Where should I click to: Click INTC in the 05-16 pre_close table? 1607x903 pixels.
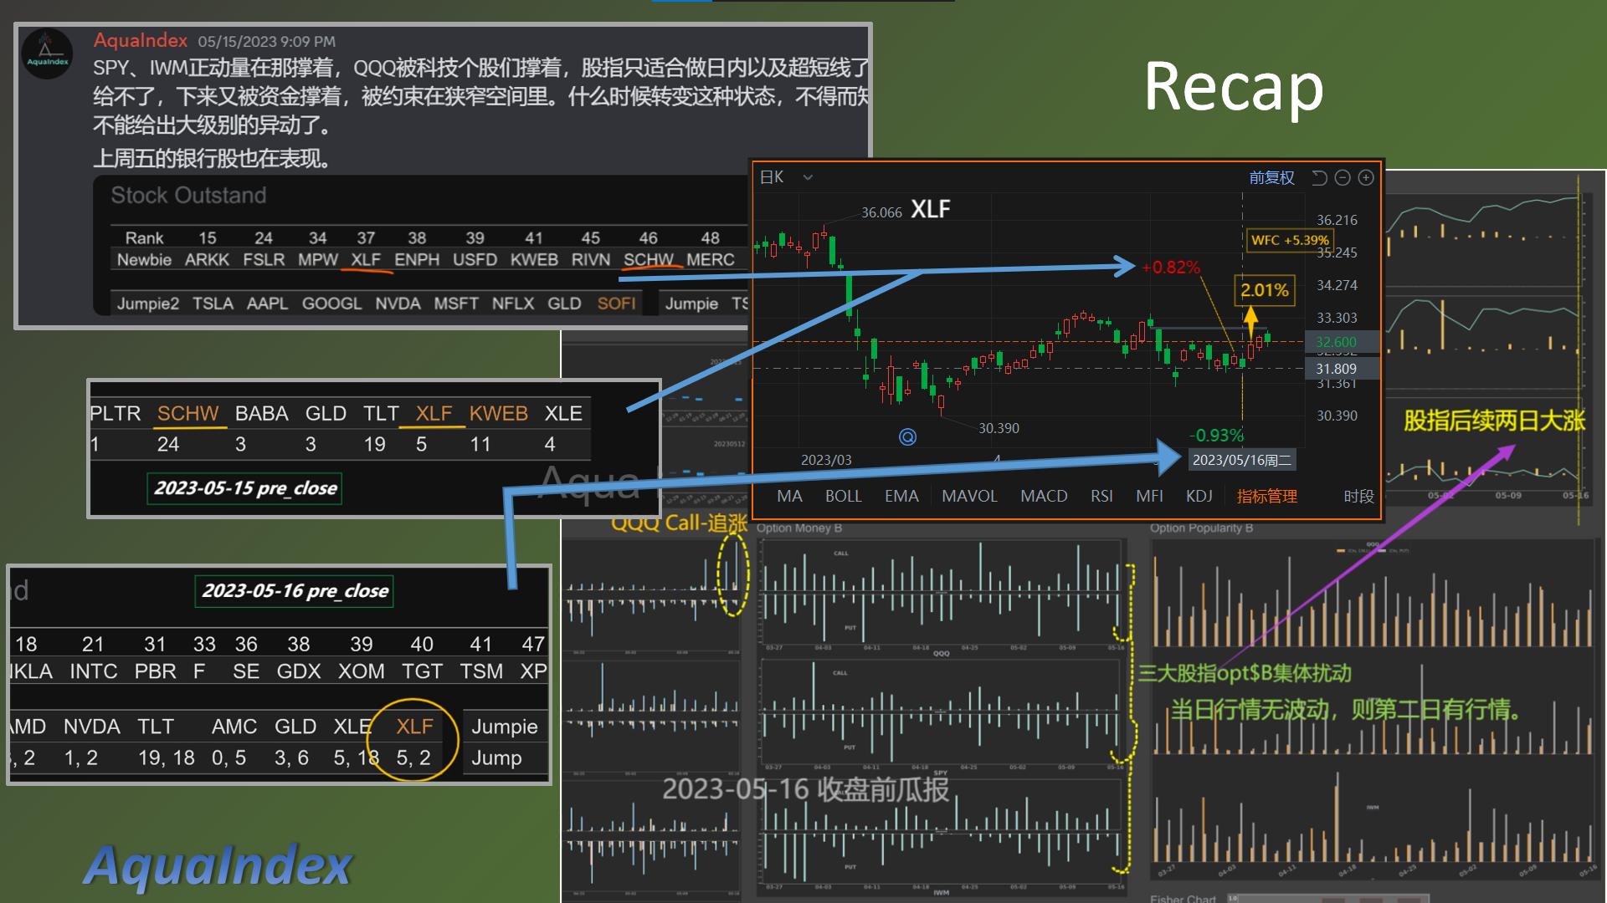(x=93, y=671)
